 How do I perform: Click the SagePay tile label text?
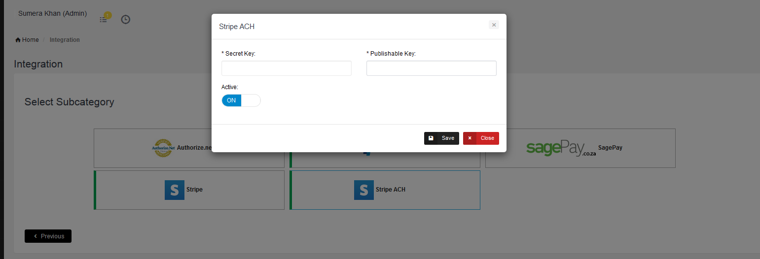point(610,148)
